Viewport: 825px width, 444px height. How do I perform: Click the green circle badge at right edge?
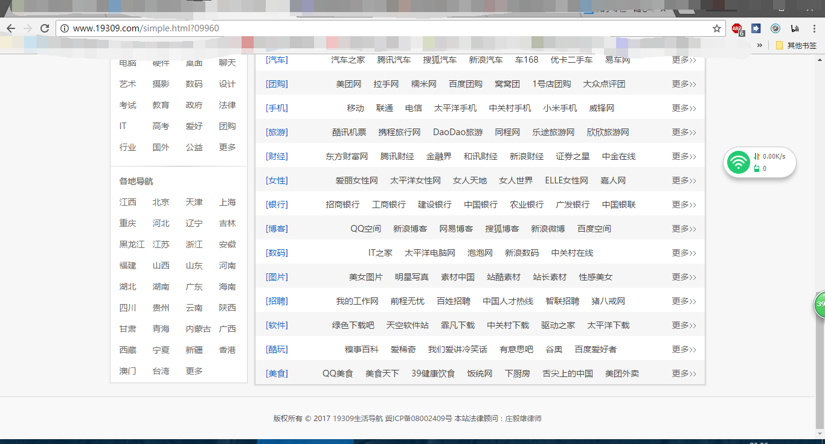(820, 305)
